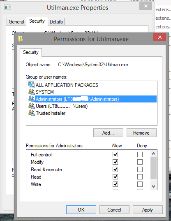Select the Administrators entry text
Screen dimensions: 171x221
point(77,99)
